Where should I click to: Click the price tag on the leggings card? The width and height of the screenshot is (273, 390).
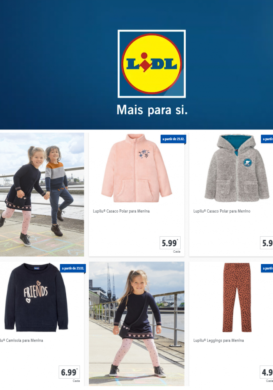[266, 372]
